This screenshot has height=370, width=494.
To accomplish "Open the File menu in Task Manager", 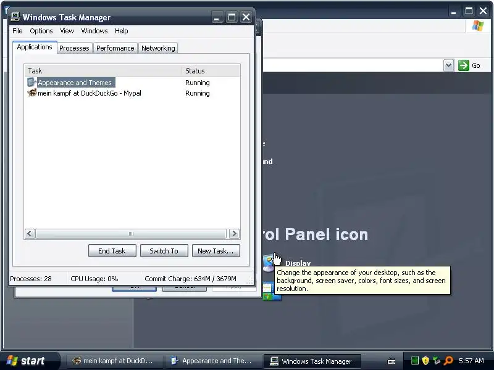I will tap(17, 31).
